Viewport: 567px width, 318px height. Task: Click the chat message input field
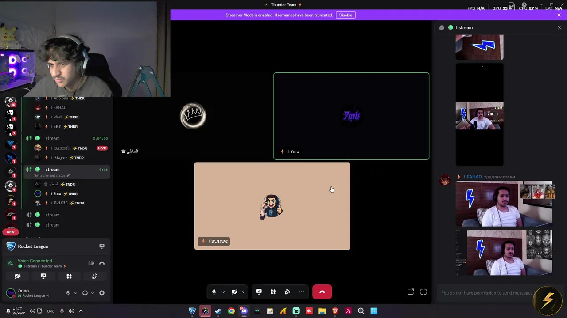[x=487, y=293]
